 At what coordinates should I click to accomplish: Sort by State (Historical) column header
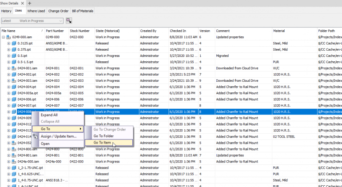[x=117, y=31]
